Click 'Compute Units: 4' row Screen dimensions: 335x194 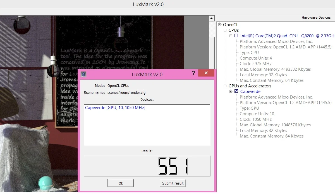pyautogui.click(x=256, y=58)
